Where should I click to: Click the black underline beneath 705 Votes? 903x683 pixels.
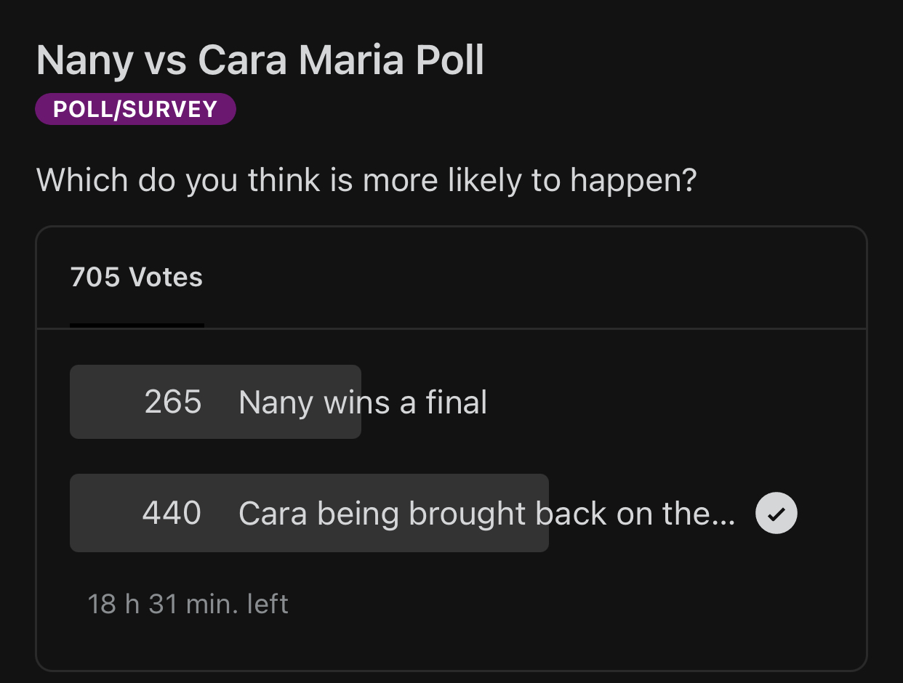(137, 326)
